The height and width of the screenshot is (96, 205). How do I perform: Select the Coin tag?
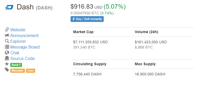pyautogui.click(x=30, y=71)
